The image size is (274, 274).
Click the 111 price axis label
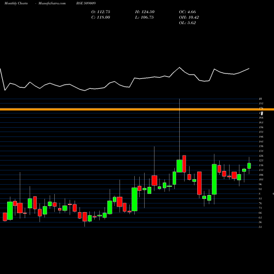(x=261, y=170)
